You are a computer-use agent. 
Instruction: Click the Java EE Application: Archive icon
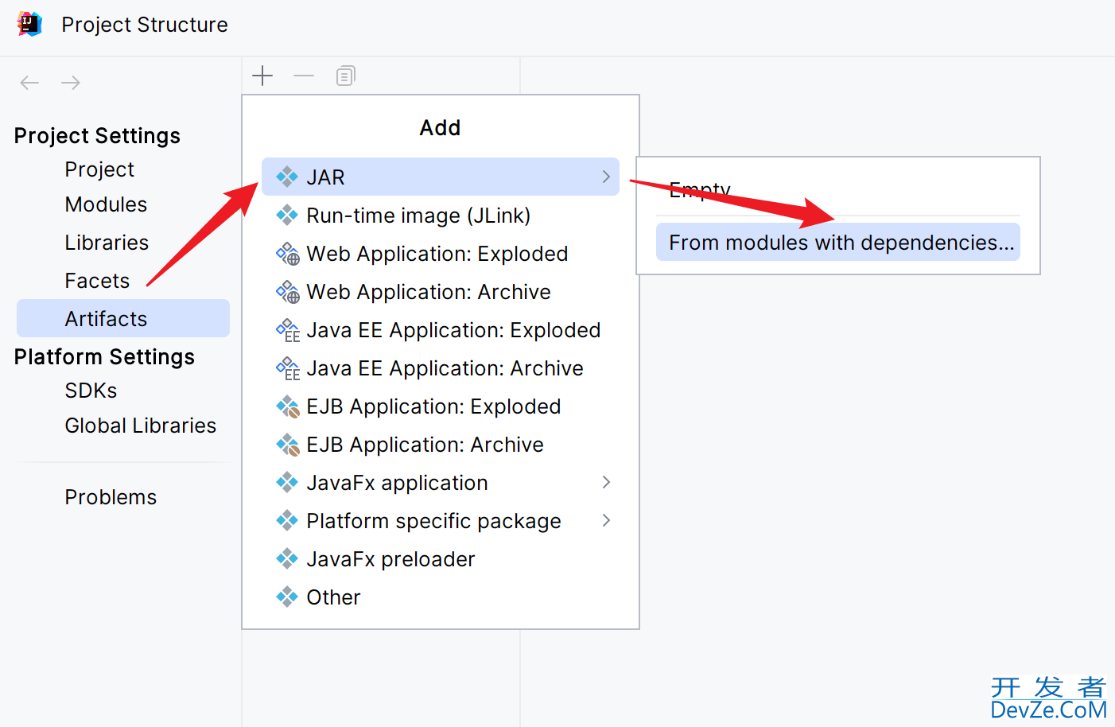tap(287, 368)
